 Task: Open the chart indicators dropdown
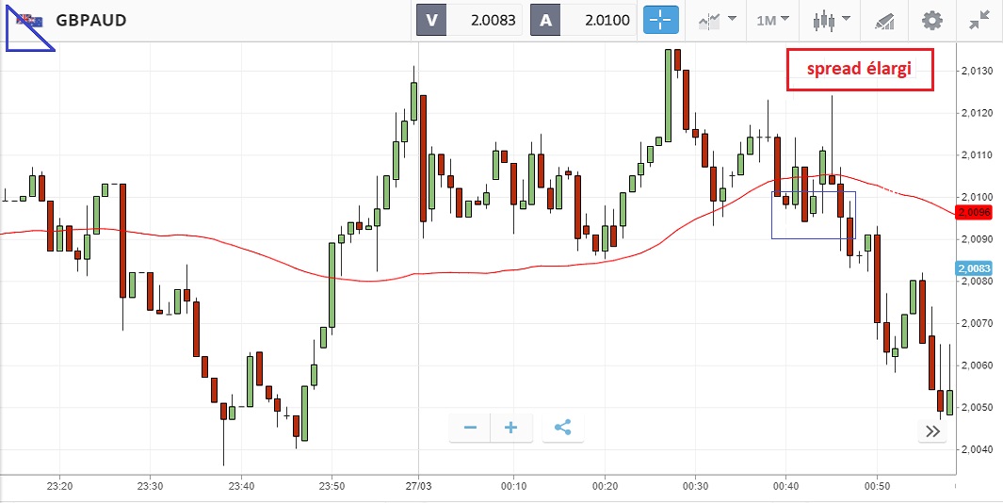[x=716, y=20]
